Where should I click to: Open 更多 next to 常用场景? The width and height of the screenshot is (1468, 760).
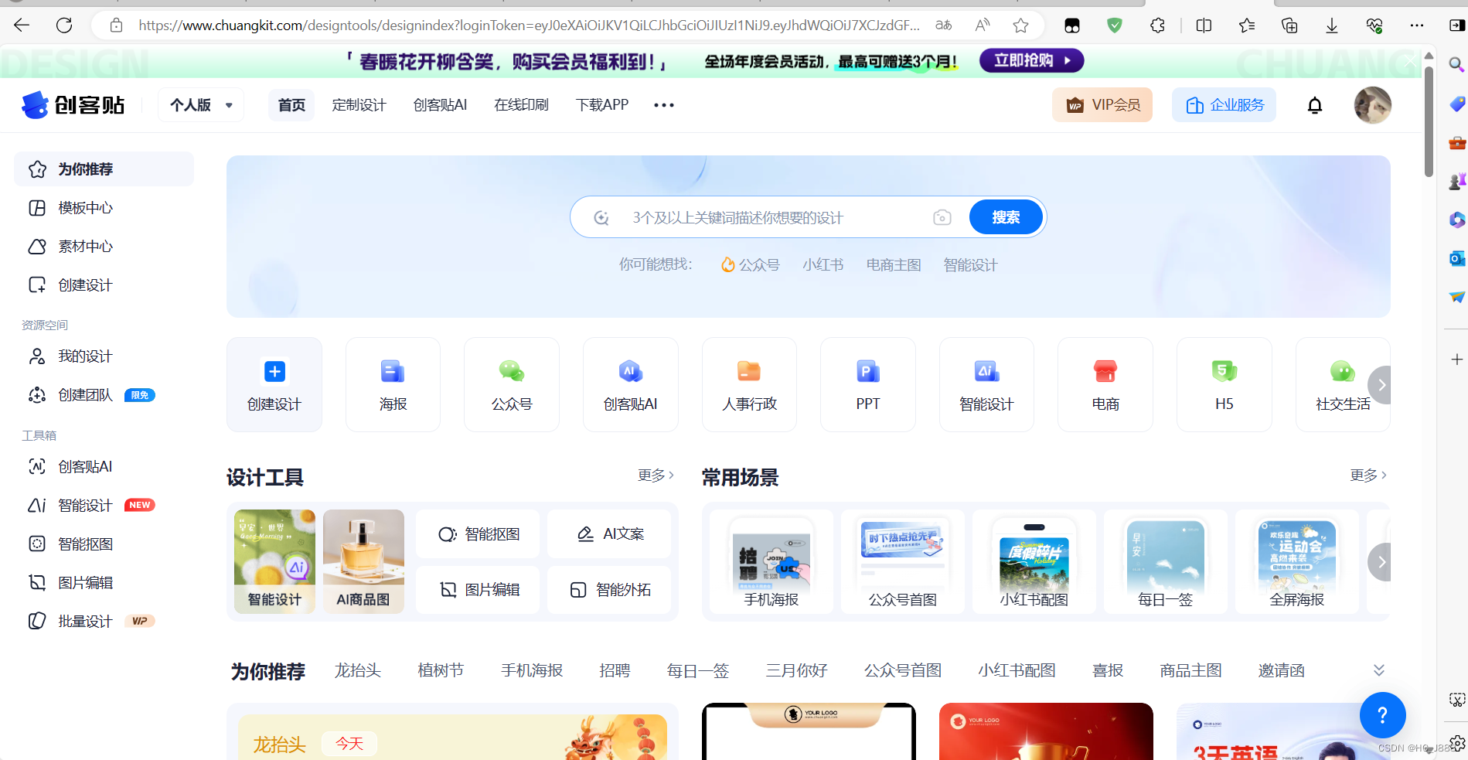click(1368, 475)
